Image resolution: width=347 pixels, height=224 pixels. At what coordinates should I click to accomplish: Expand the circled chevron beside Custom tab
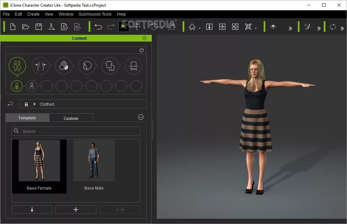[141, 117]
